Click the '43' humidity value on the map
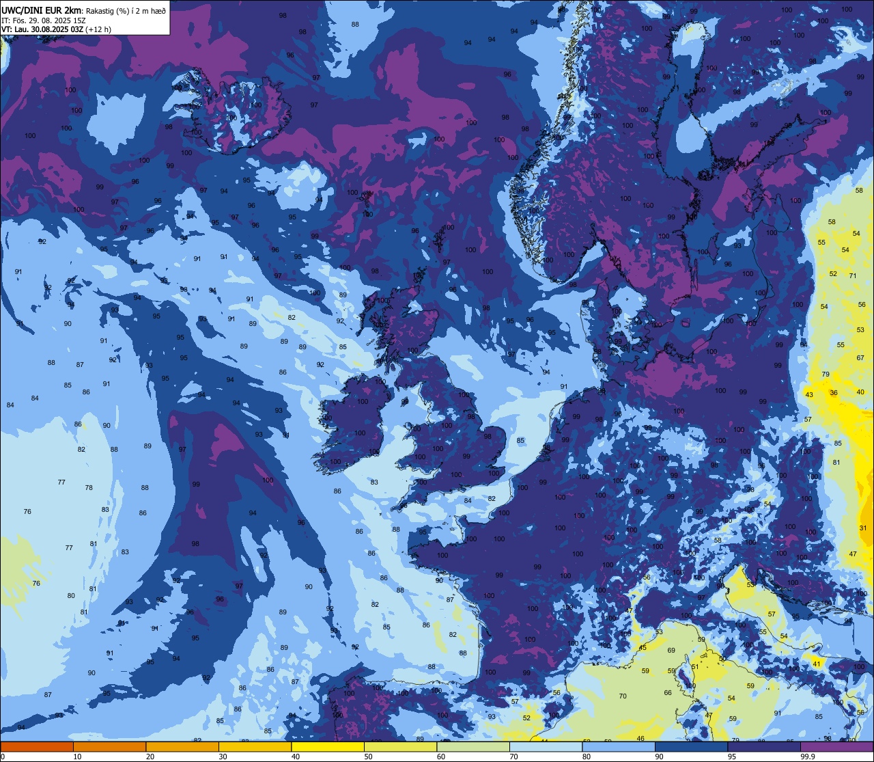Viewport: 874px width, 762px height. click(x=809, y=395)
